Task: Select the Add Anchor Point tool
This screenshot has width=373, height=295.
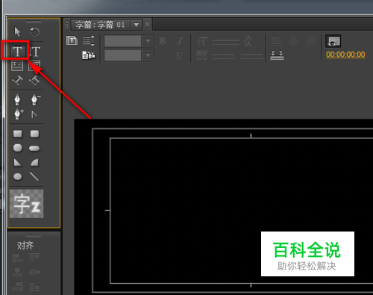Action: coord(19,114)
